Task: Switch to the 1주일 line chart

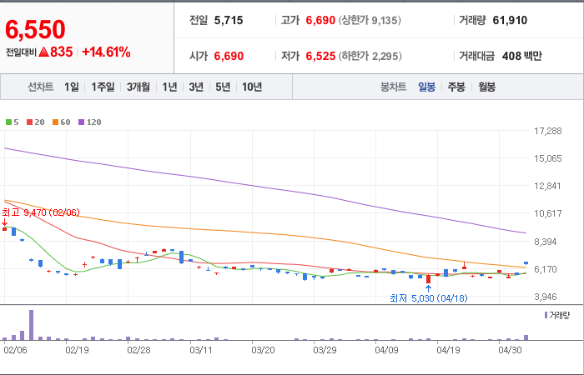Action: (103, 87)
